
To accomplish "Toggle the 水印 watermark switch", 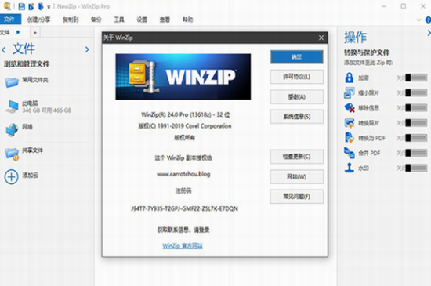I will pyautogui.click(x=416, y=168).
